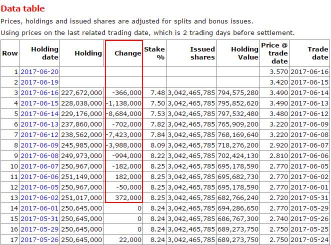Open holding date 2017-05-26
This screenshot has width=331, height=245.
click(x=39, y=239)
